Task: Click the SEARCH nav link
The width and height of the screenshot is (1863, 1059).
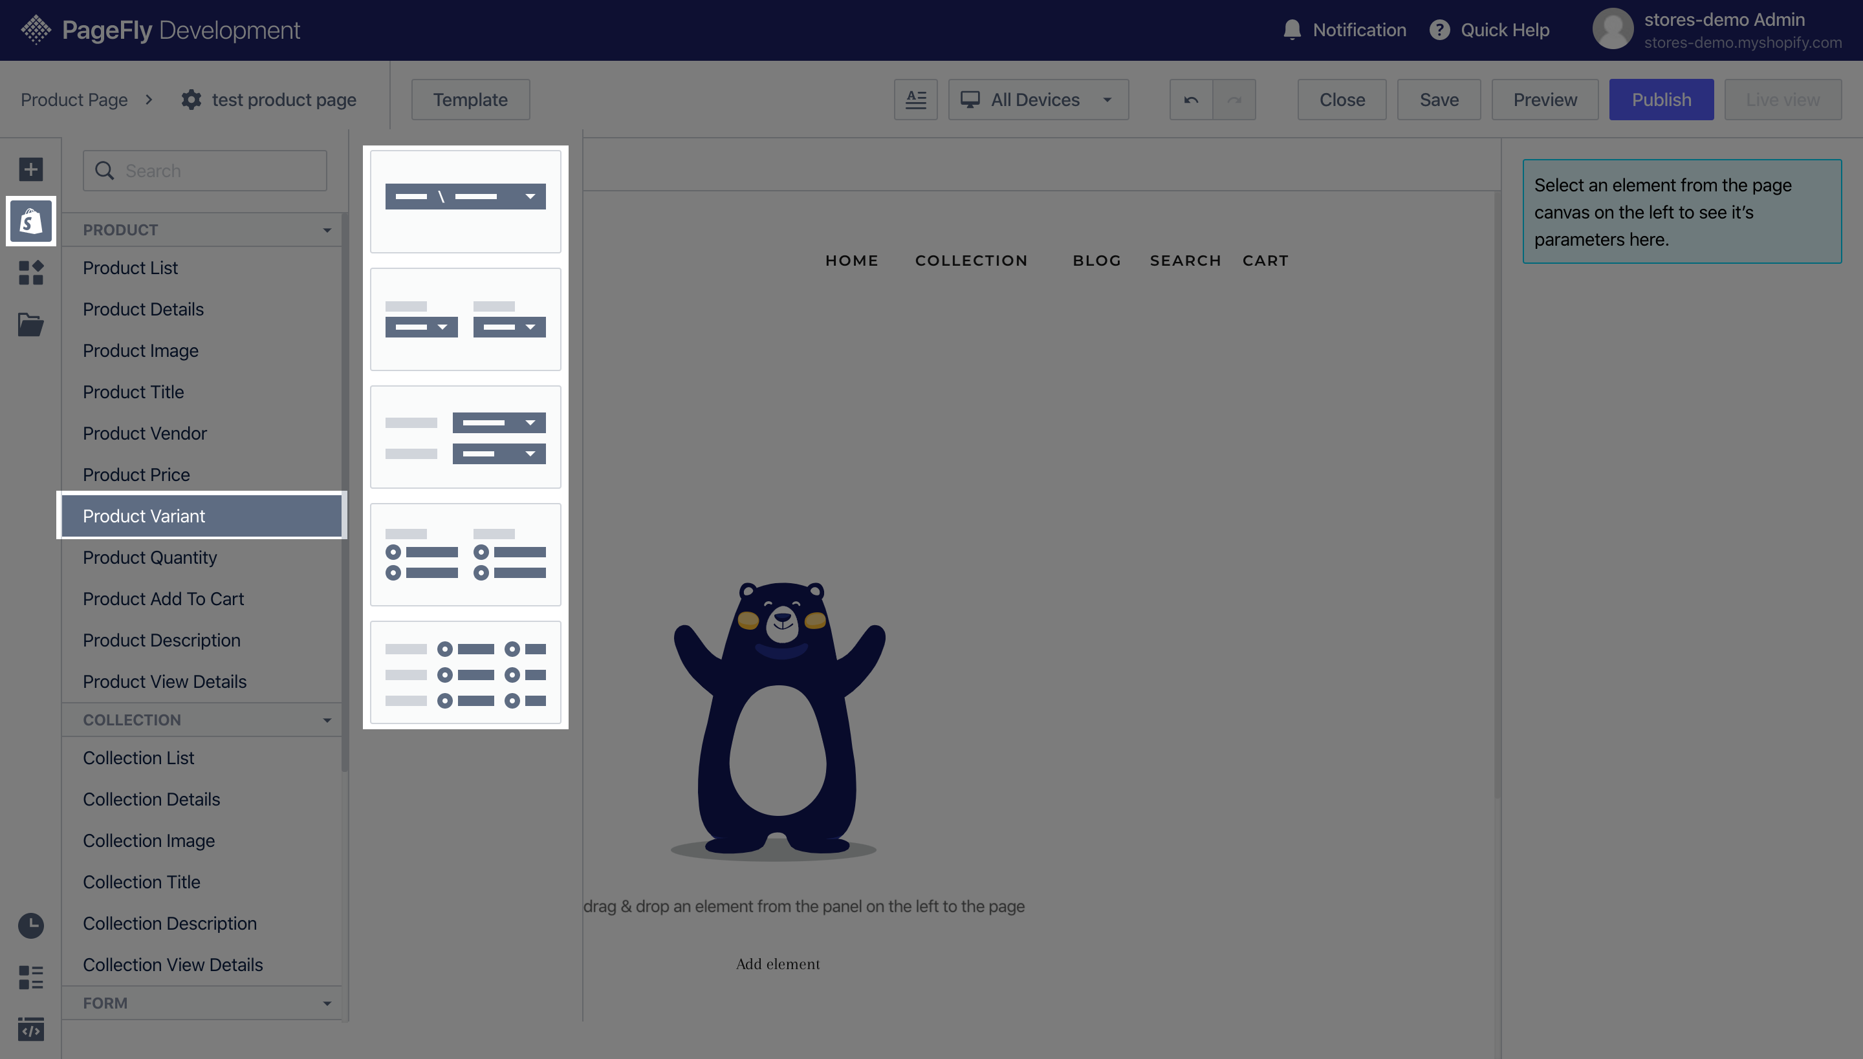Action: point(1186,261)
